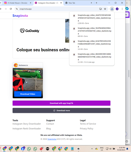Open the Contact support link

pyautogui.click(x=50, y=124)
